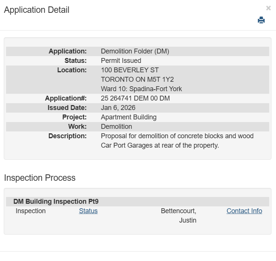
Task: Click the Jan 6, 2026 issued date
Action: click(118, 108)
